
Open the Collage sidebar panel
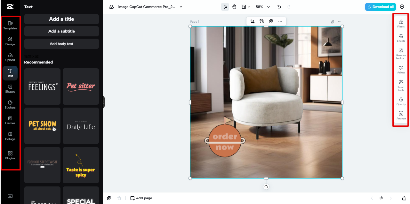[10, 136]
